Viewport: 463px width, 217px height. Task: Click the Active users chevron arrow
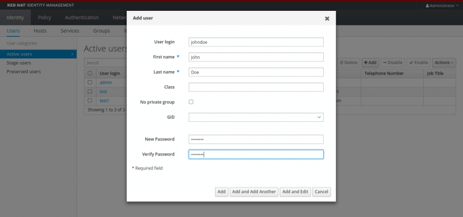(x=72, y=54)
